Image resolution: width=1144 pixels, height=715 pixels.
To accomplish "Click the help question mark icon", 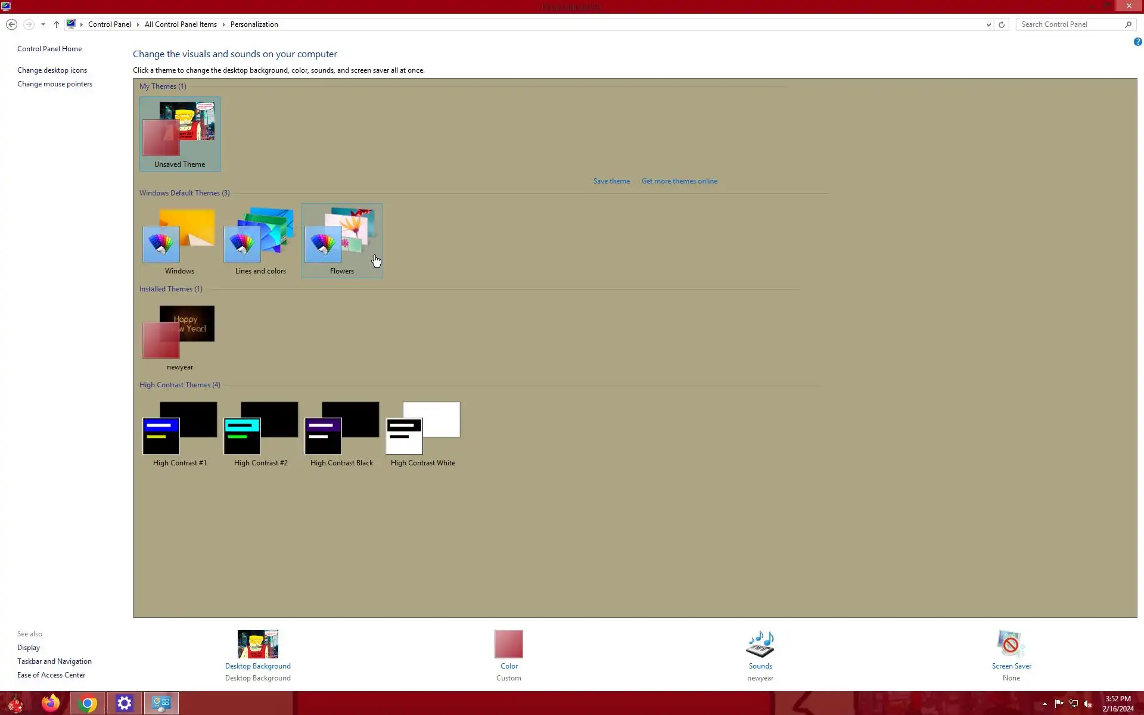I will (x=1137, y=42).
